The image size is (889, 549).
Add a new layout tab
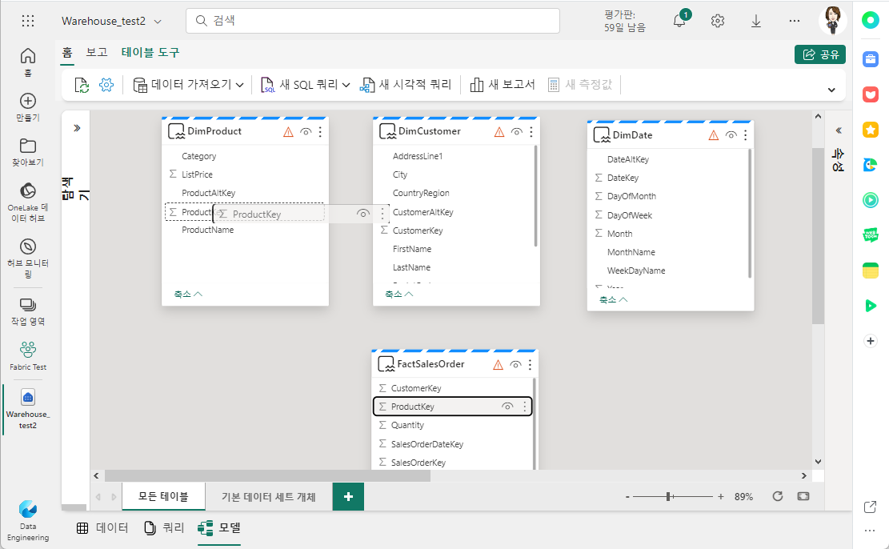[x=348, y=497]
